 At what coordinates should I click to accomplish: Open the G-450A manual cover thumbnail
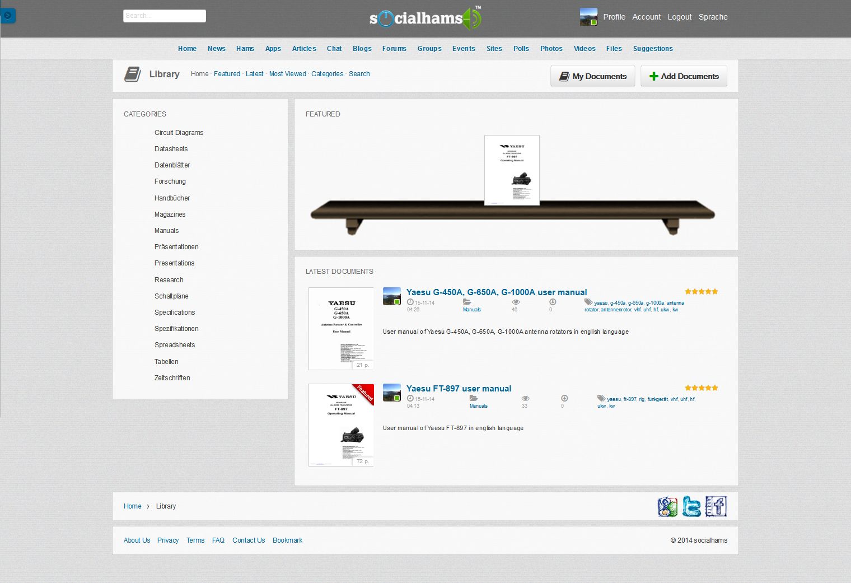pos(341,329)
